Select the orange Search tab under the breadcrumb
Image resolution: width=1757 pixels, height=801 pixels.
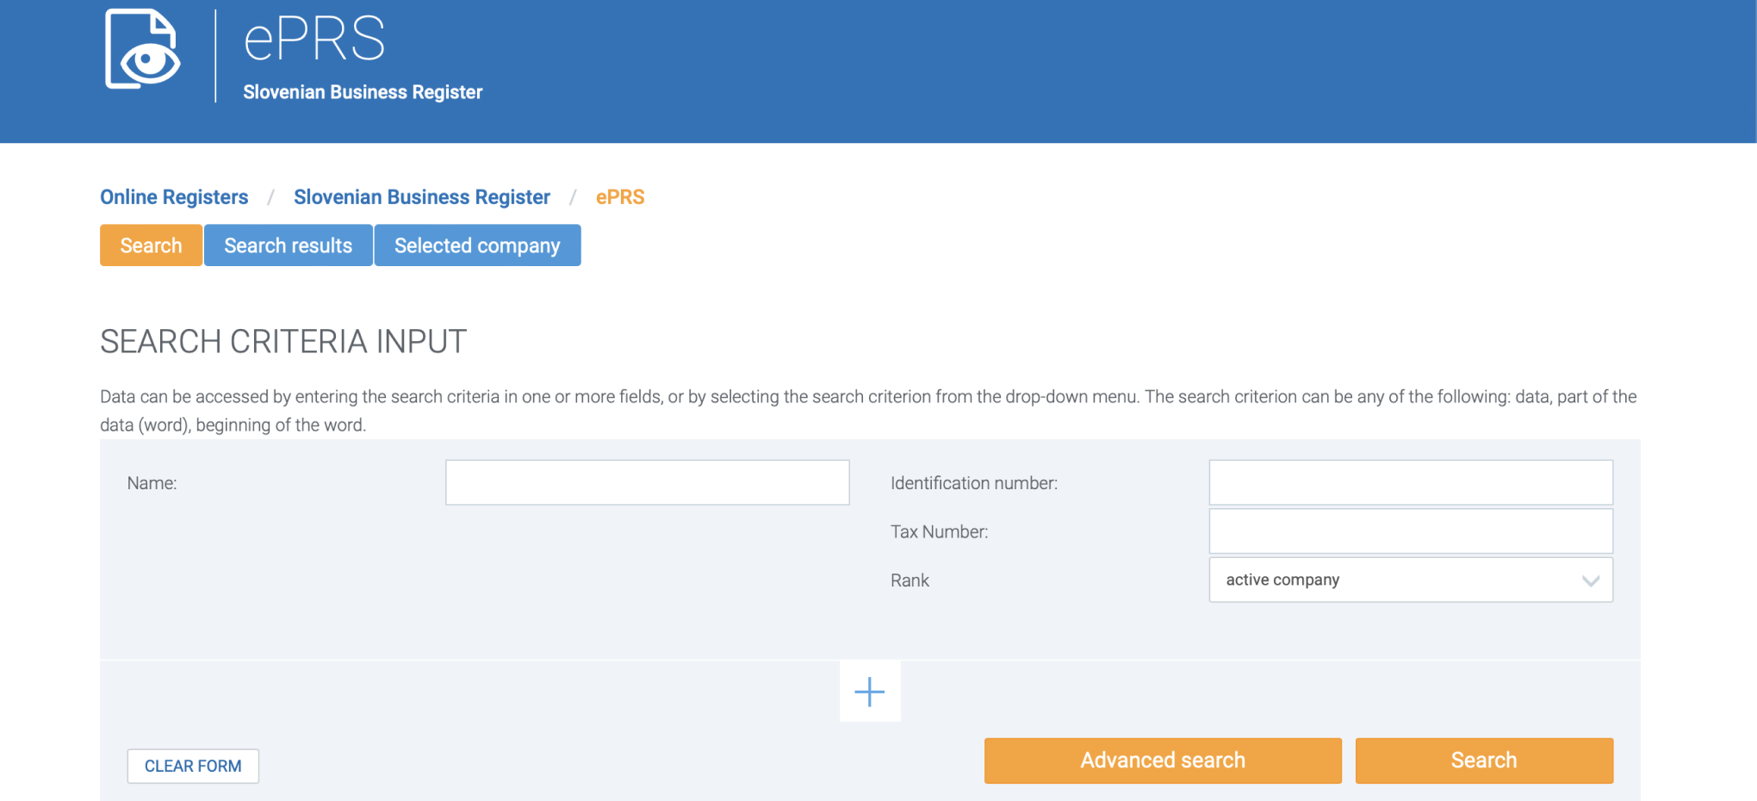pos(151,245)
